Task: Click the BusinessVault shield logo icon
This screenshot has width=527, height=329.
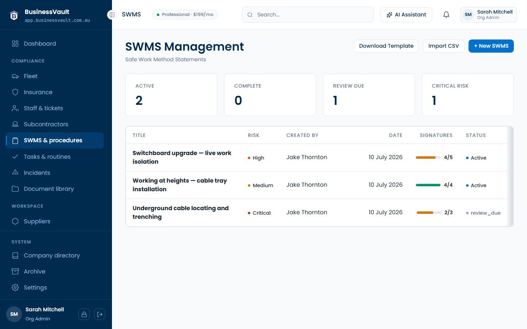Action: [14, 15]
